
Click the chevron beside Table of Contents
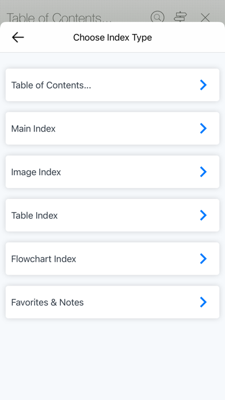[203, 85]
